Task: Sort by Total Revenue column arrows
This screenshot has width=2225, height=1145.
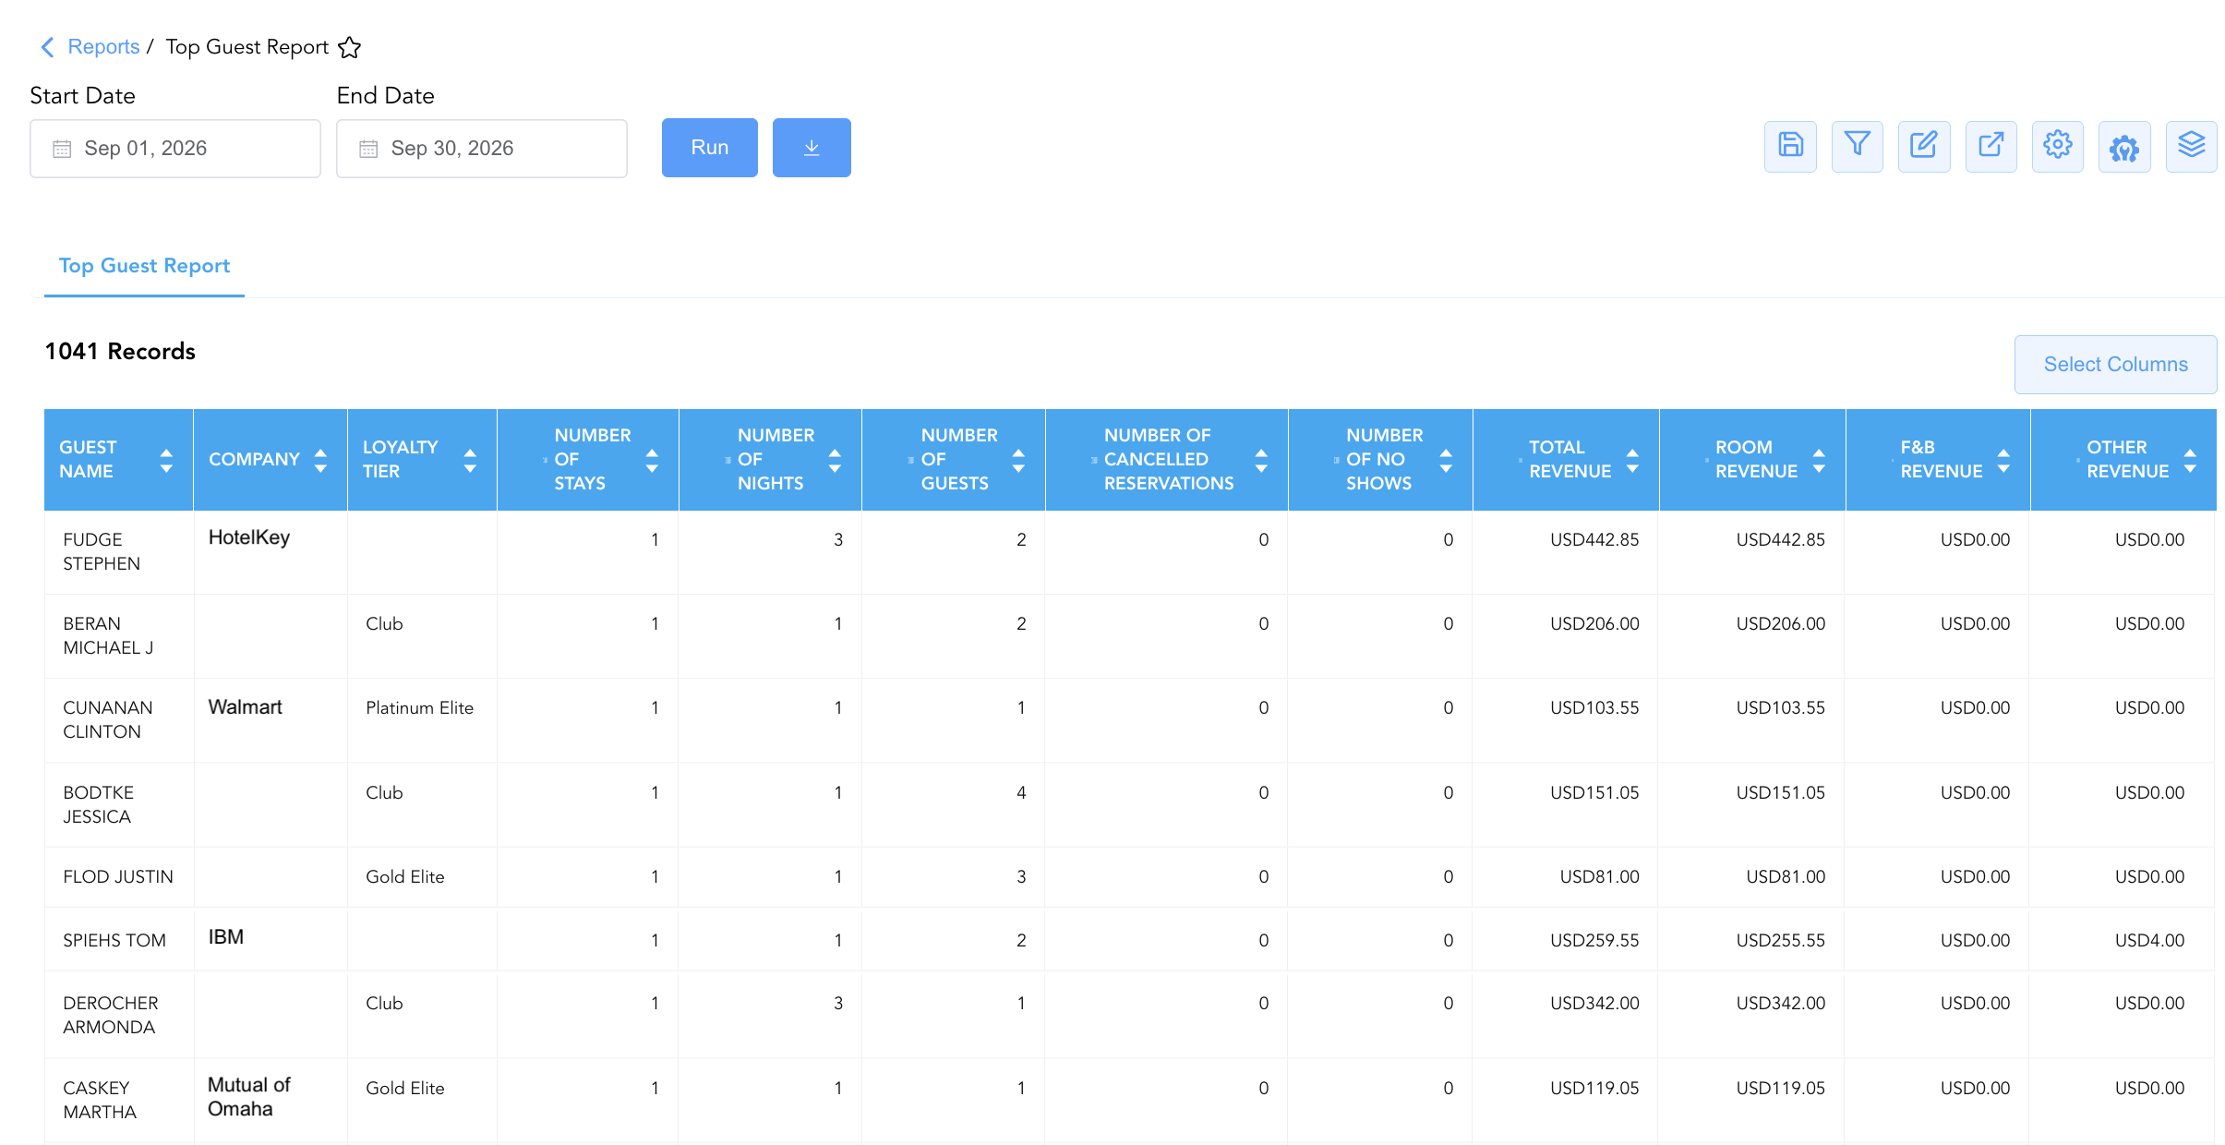Action: [x=1632, y=460]
